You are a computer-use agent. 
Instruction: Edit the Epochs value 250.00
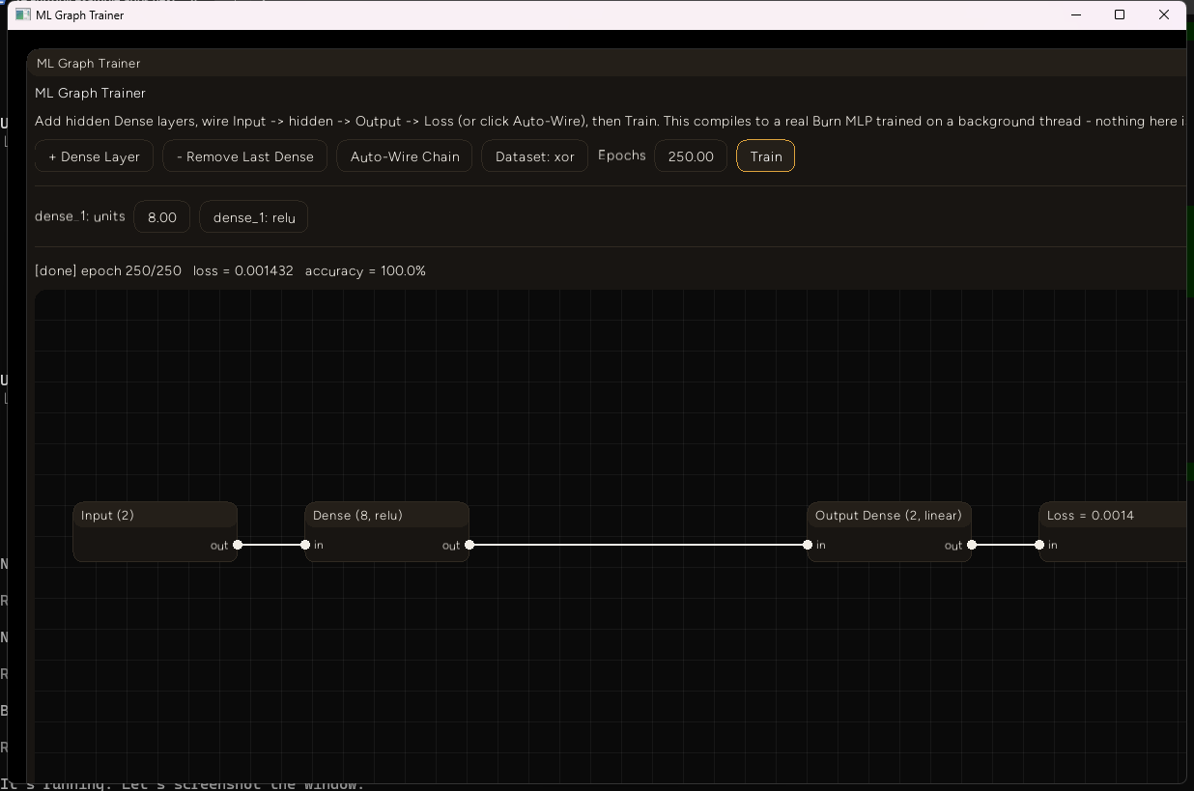[x=691, y=156]
